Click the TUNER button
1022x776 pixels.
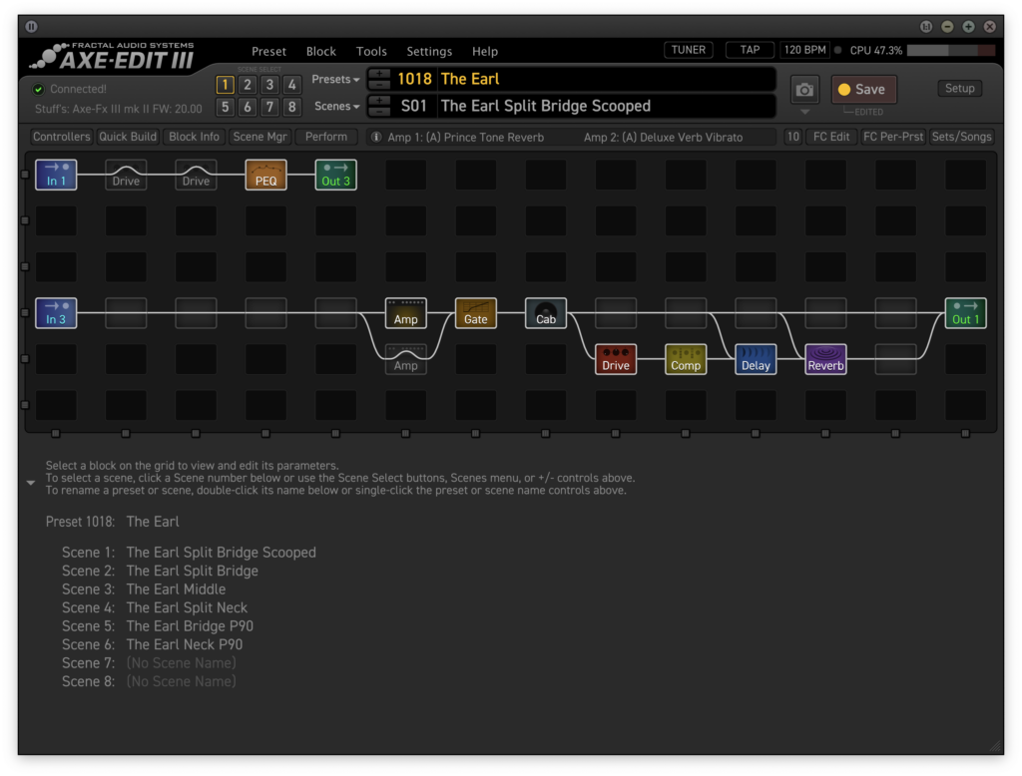pyautogui.click(x=689, y=50)
